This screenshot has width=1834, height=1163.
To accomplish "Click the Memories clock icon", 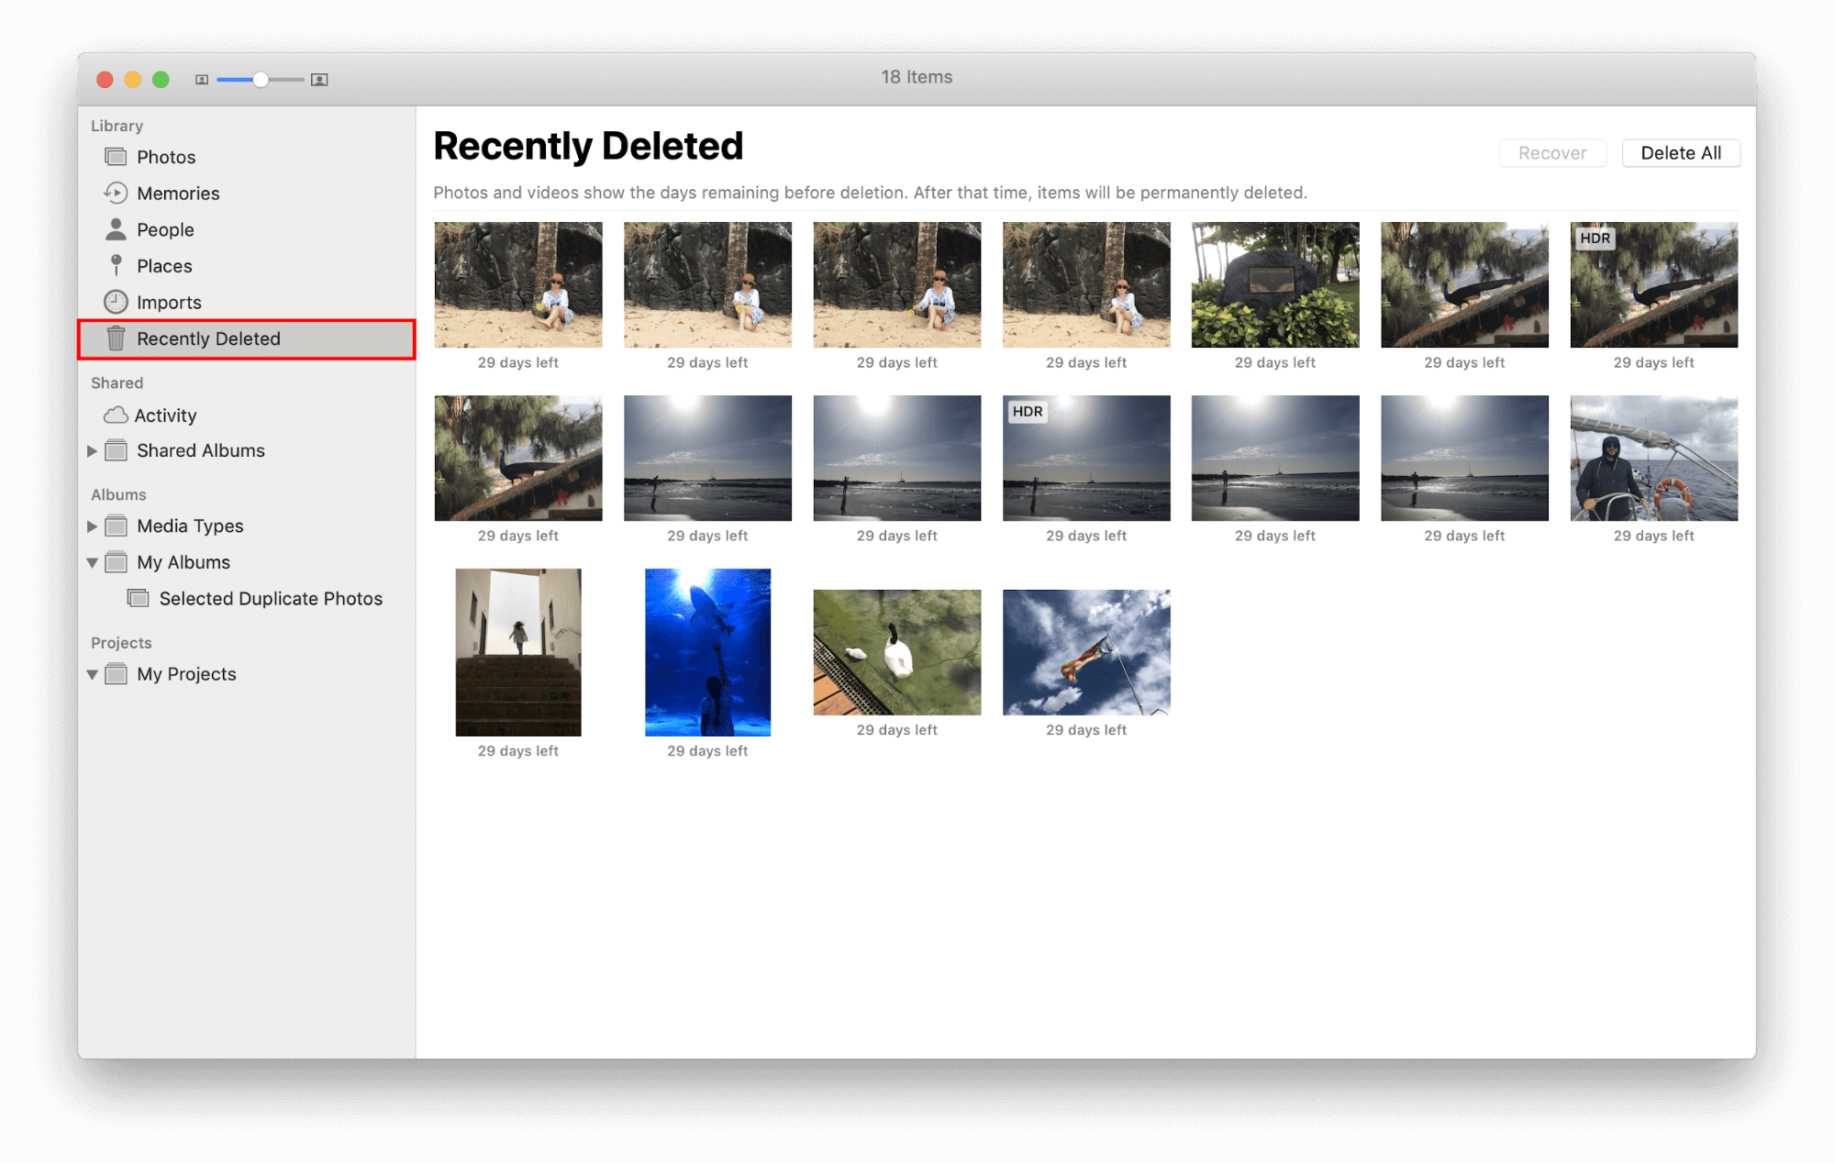I will [x=116, y=193].
